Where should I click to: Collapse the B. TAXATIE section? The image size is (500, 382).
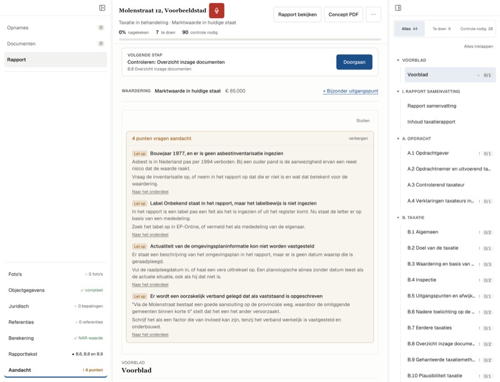pyautogui.click(x=398, y=218)
